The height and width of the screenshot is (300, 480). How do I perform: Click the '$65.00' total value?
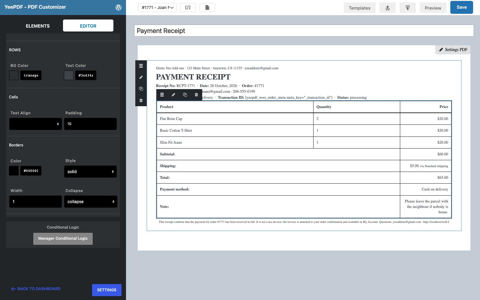(x=442, y=178)
